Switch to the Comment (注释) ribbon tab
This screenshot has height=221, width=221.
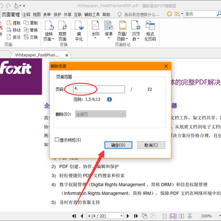pyautogui.click(x=26, y=15)
